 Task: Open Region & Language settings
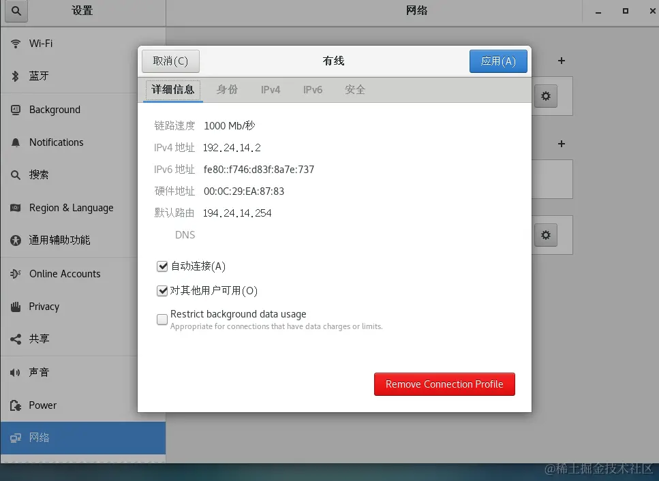pyautogui.click(x=83, y=208)
